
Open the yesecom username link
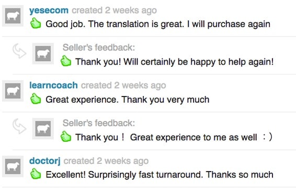click(x=49, y=10)
